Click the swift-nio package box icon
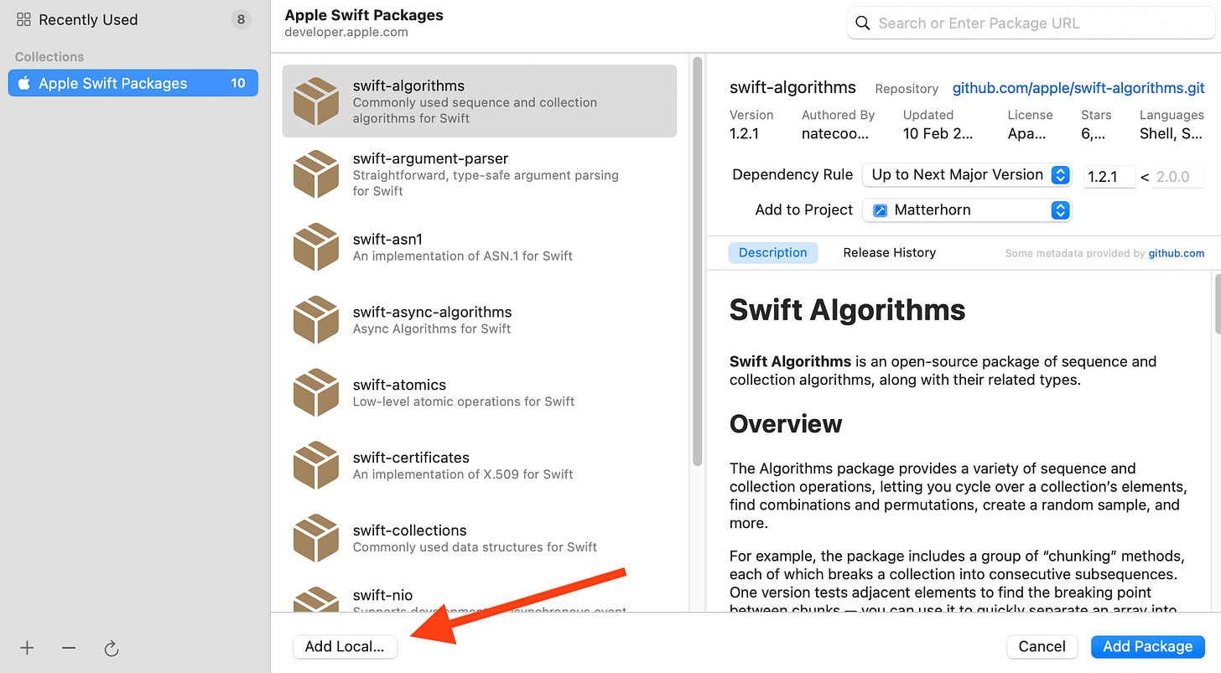The height and width of the screenshot is (673, 1221). (x=316, y=599)
